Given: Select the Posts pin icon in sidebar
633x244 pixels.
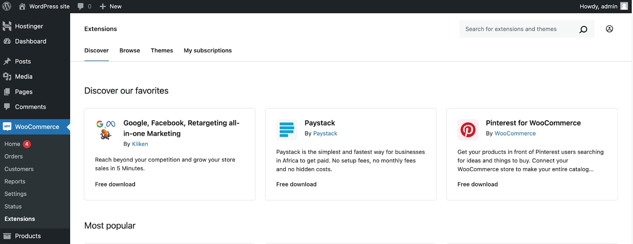Looking at the screenshot, I should pos(8,61).
